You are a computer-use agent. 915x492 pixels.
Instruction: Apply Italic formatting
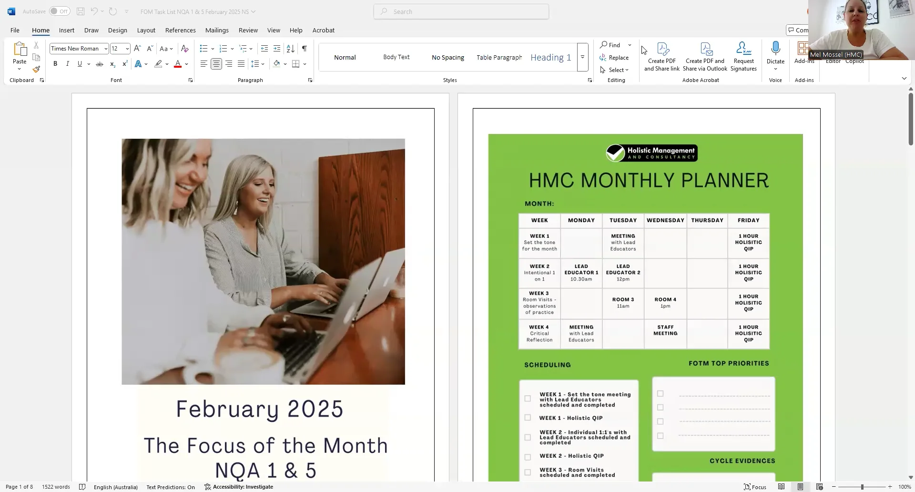click(x=67, y=63)
